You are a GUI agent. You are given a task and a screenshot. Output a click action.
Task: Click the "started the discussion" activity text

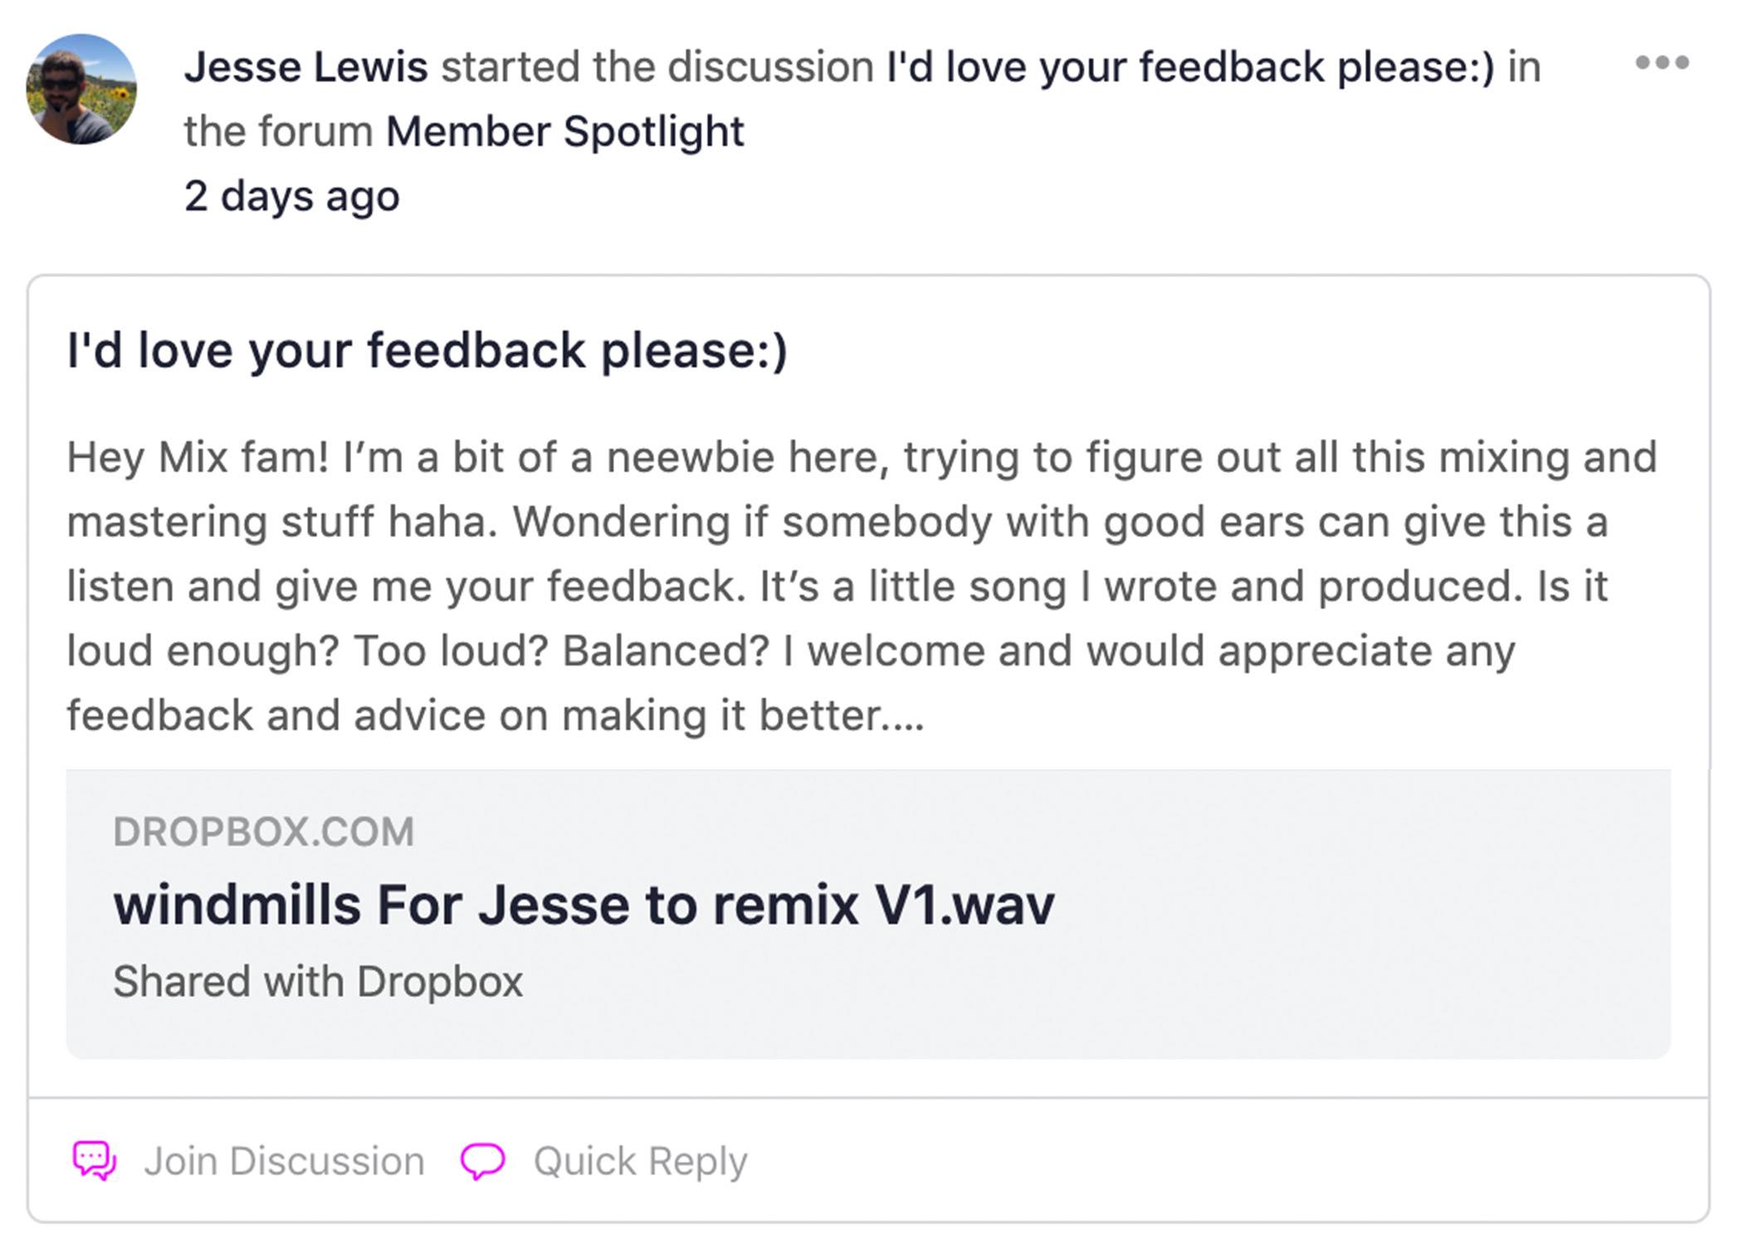pyautogui.click(x=657, y=66)
